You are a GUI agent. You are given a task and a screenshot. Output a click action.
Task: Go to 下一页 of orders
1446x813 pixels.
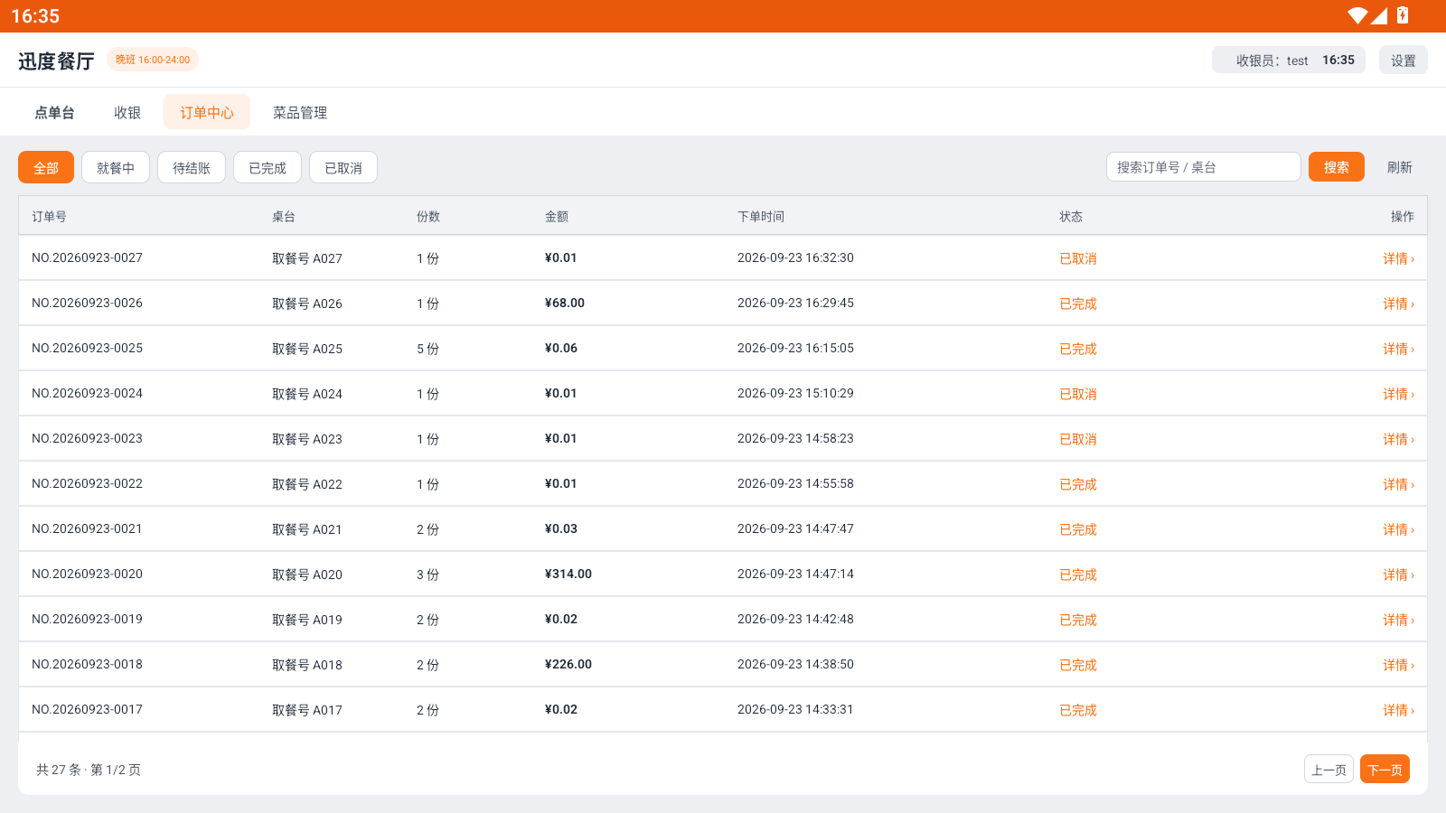(1385, 770)
